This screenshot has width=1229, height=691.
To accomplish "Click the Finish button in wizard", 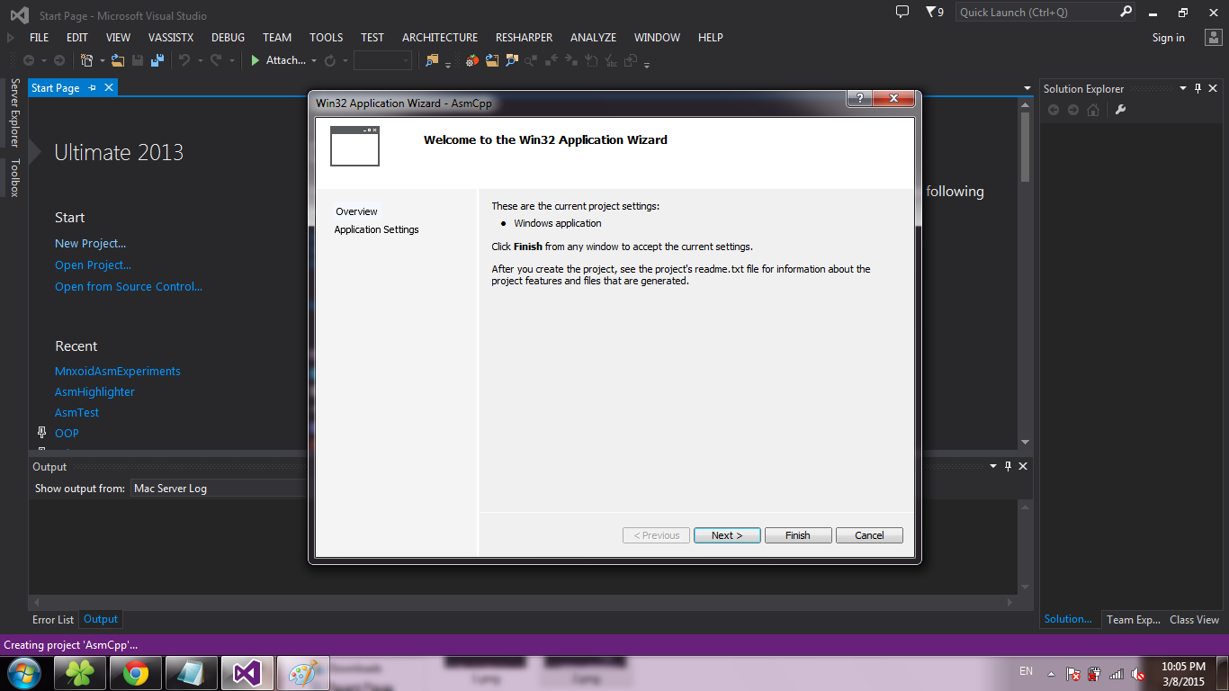I will click(798, 535).
